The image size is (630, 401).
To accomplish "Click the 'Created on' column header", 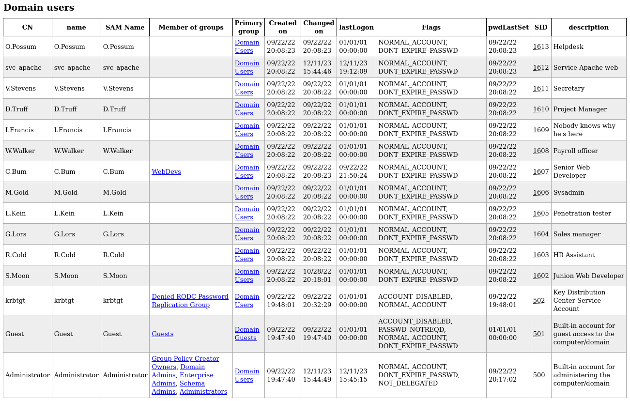I will point(283,27).
